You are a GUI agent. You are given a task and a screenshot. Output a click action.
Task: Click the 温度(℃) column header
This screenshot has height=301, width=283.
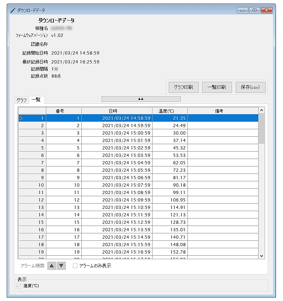pyautogui.click(x=170, y=111)
